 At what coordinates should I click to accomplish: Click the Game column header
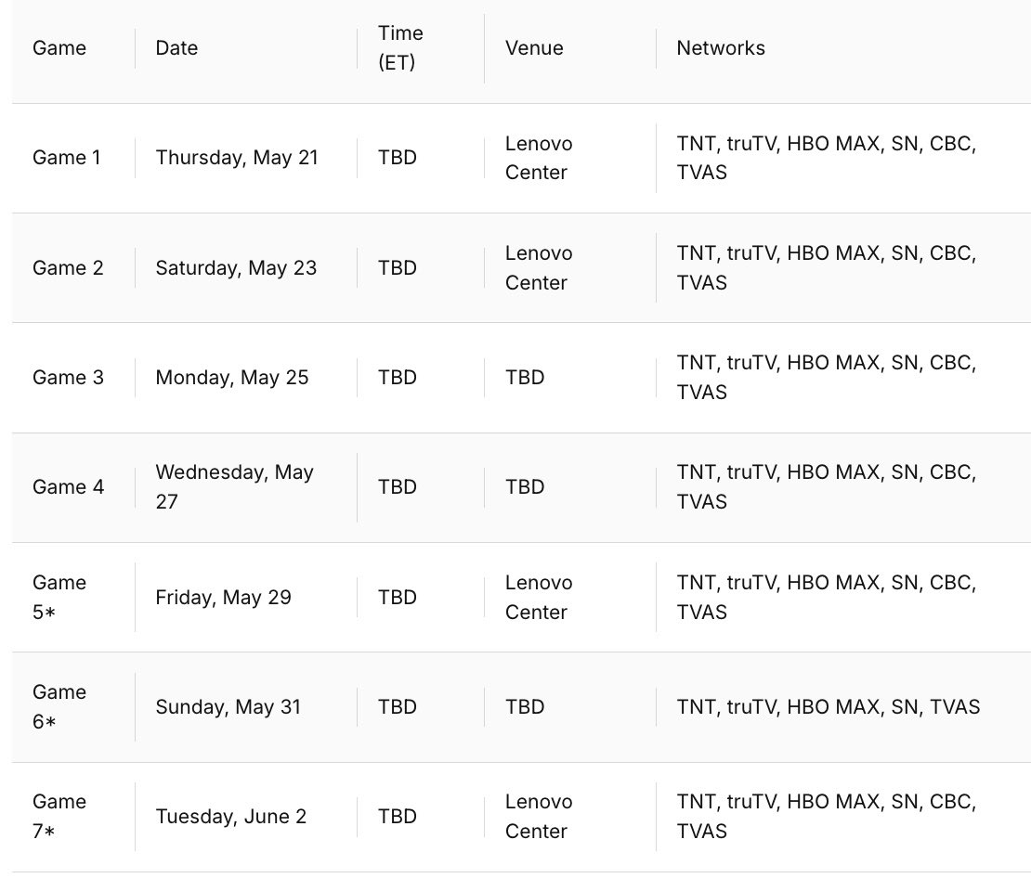pyautogui.click(x=59, y=48)
